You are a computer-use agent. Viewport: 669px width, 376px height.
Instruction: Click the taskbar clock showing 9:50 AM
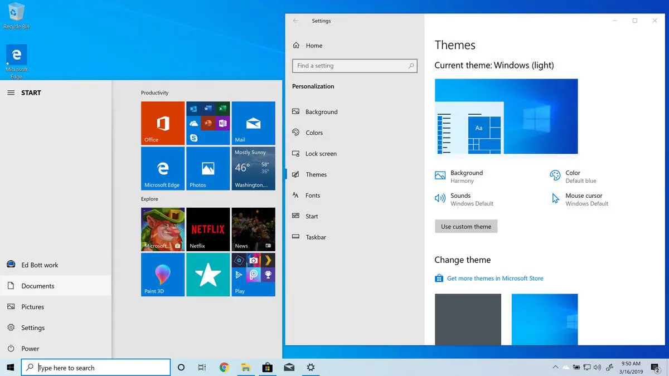(631, 367)
